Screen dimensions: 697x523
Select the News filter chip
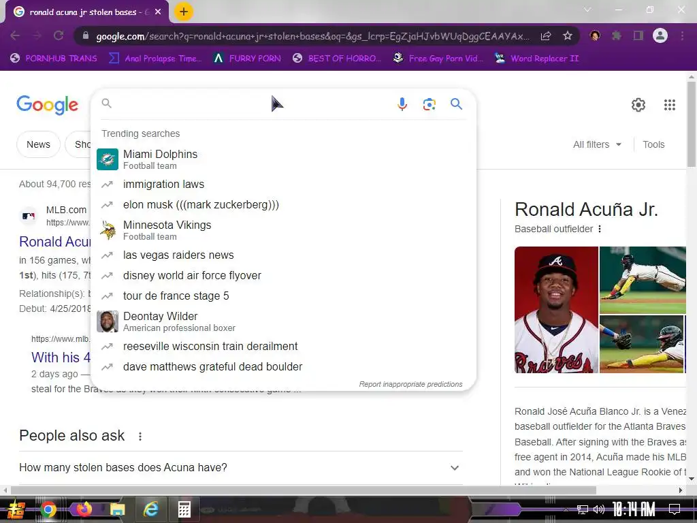click(38, 144)
